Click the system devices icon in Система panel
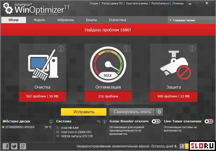The height and width of the screenshot is (151, 216). [x=99, y=122]
